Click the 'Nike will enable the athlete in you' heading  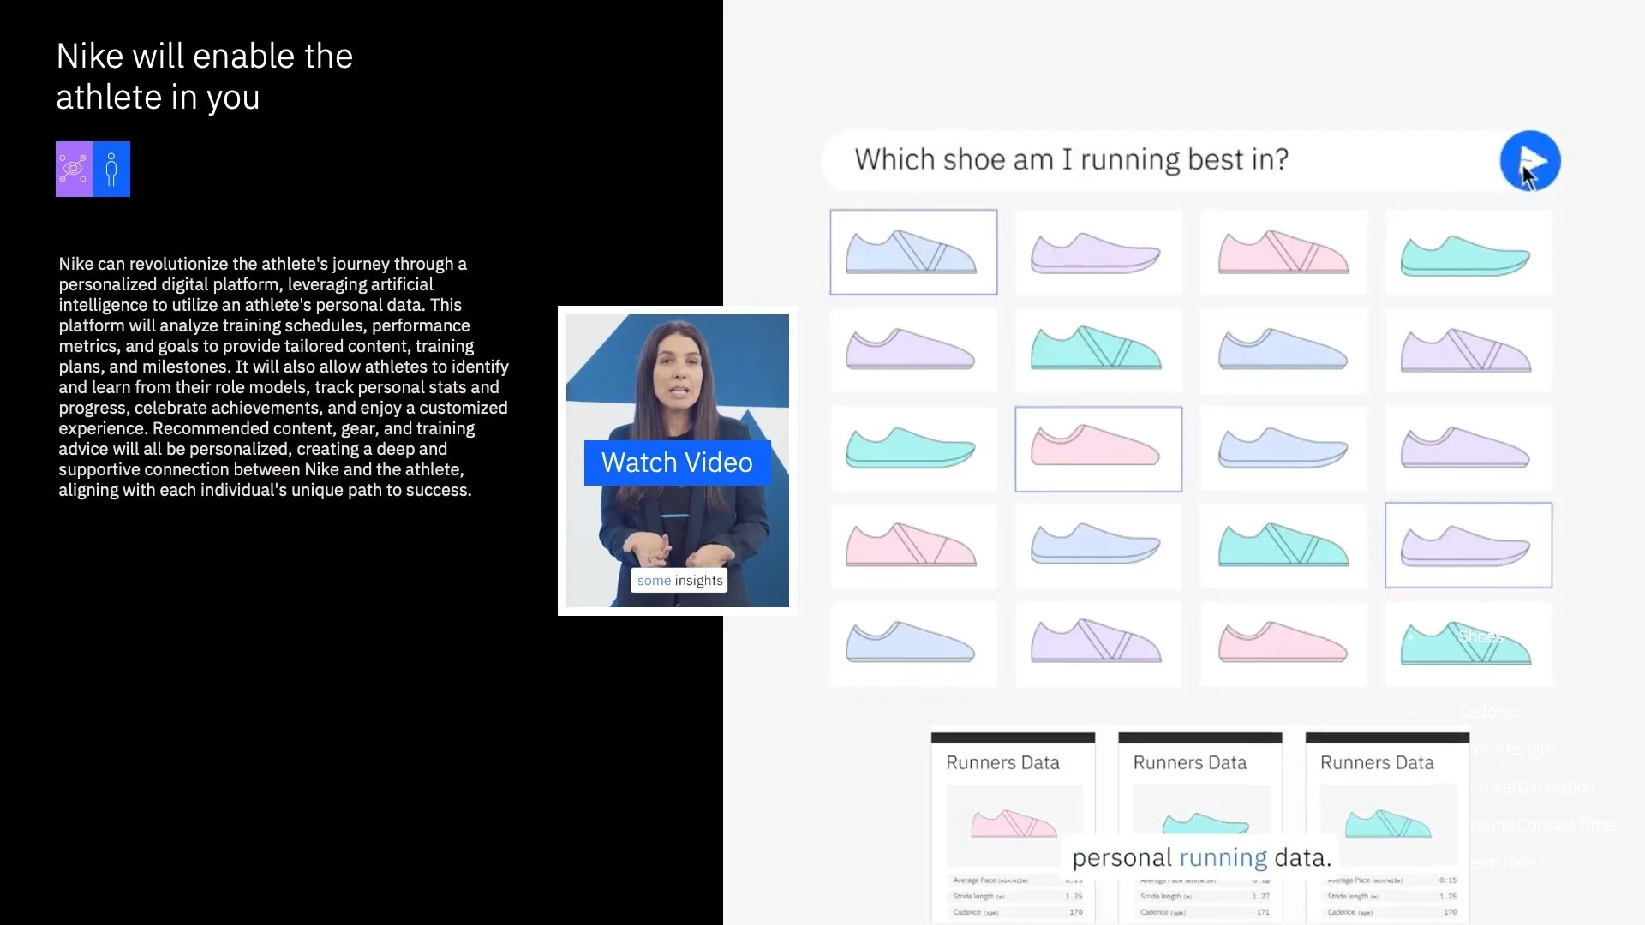click(x=204, y=76)
